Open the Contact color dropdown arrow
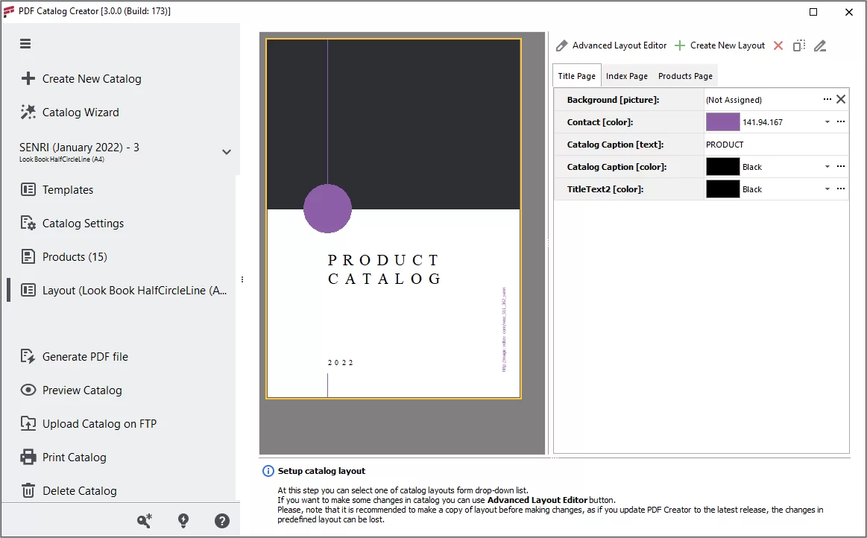 point(826,121)
